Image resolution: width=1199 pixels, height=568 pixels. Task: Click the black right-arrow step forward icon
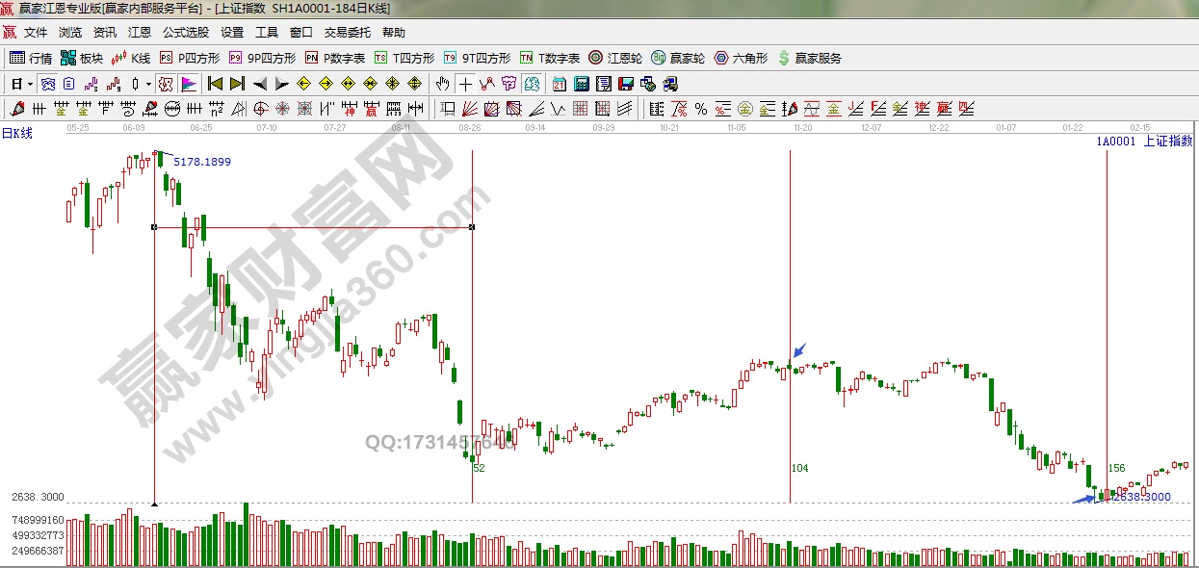[281, 84]
